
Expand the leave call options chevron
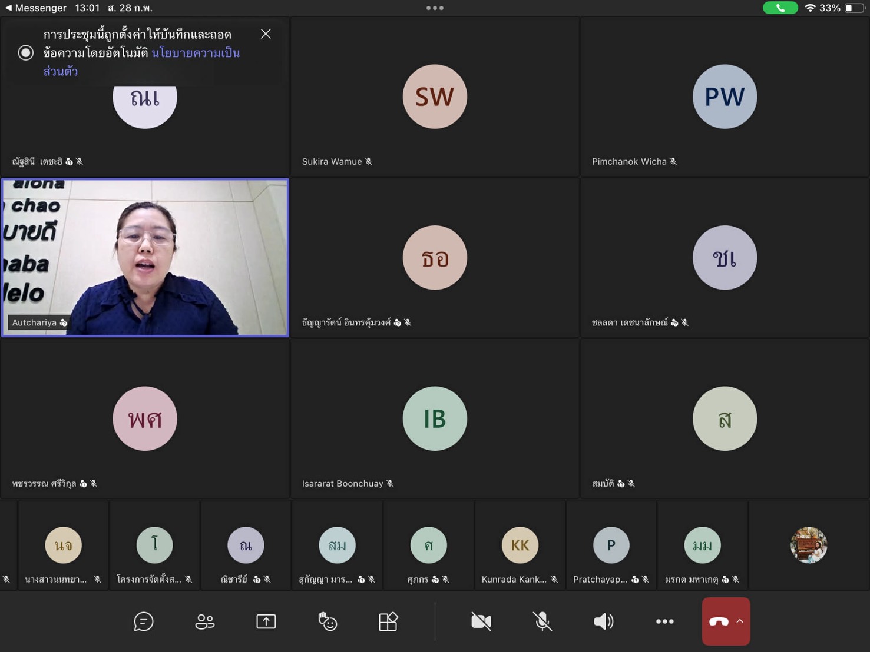click(740, 621)
